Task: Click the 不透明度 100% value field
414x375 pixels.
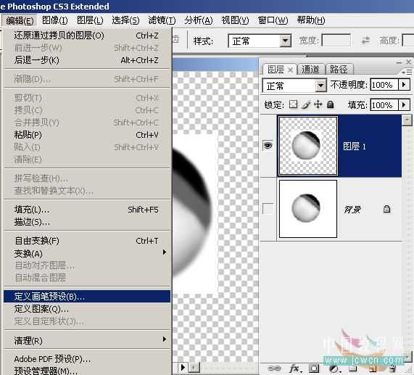Action: coord(384,85)
